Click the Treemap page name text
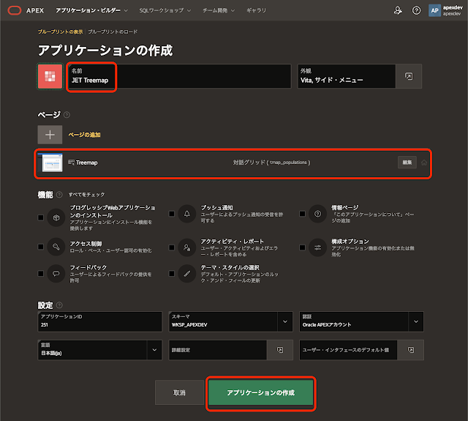This screenshot has width=468, height=421. click(87, 163)
